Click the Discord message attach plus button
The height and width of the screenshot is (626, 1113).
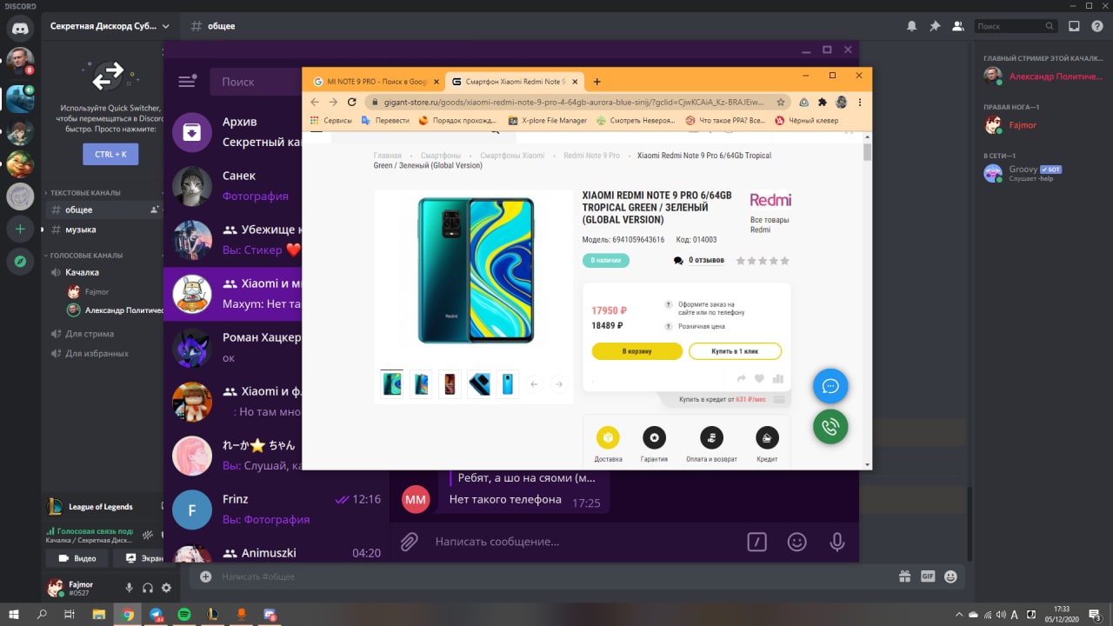pos(205,576)
